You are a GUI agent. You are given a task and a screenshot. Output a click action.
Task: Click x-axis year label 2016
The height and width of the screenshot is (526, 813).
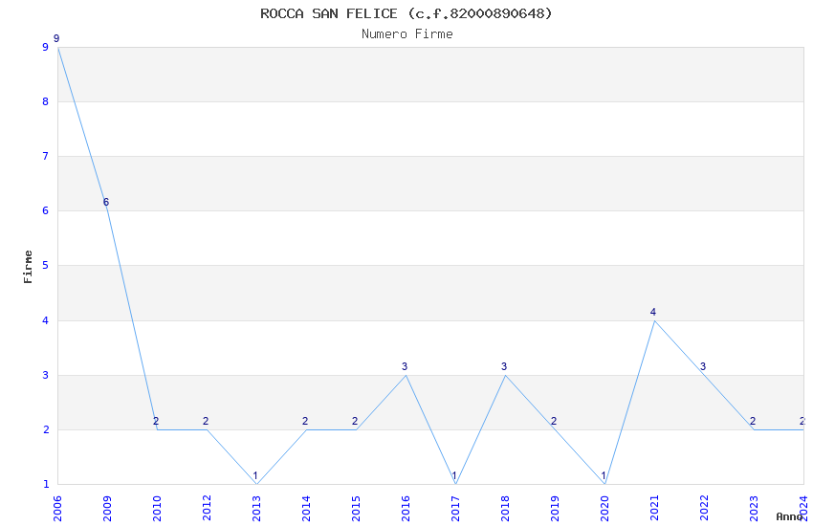406,508
